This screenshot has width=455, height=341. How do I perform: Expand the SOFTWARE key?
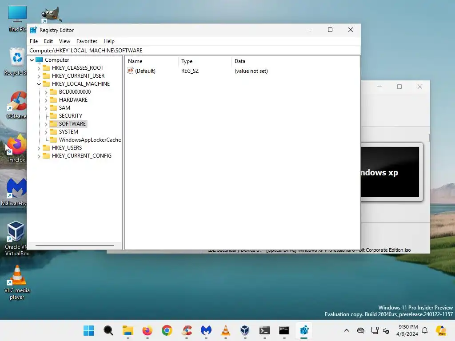(x=46, y=124)
